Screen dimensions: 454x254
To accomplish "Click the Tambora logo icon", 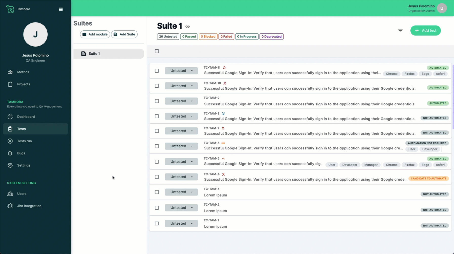I will click(x=10, y=9).
